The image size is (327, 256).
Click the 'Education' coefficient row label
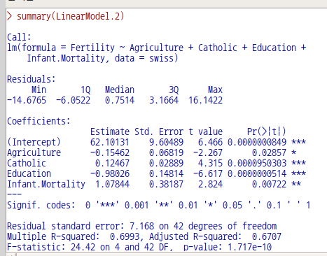tap(29, 173)
